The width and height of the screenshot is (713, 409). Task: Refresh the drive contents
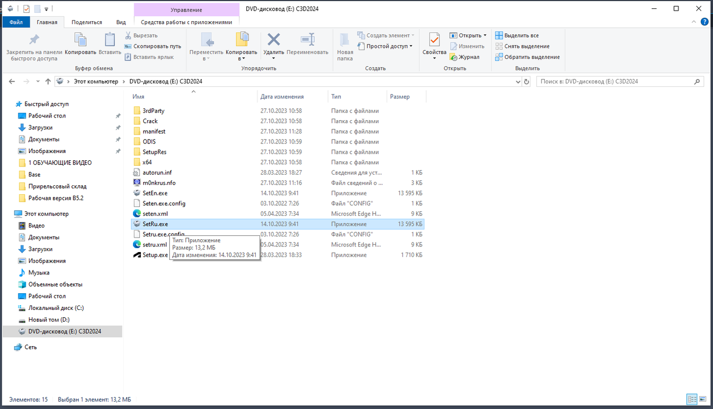click(x=526, y=81)
